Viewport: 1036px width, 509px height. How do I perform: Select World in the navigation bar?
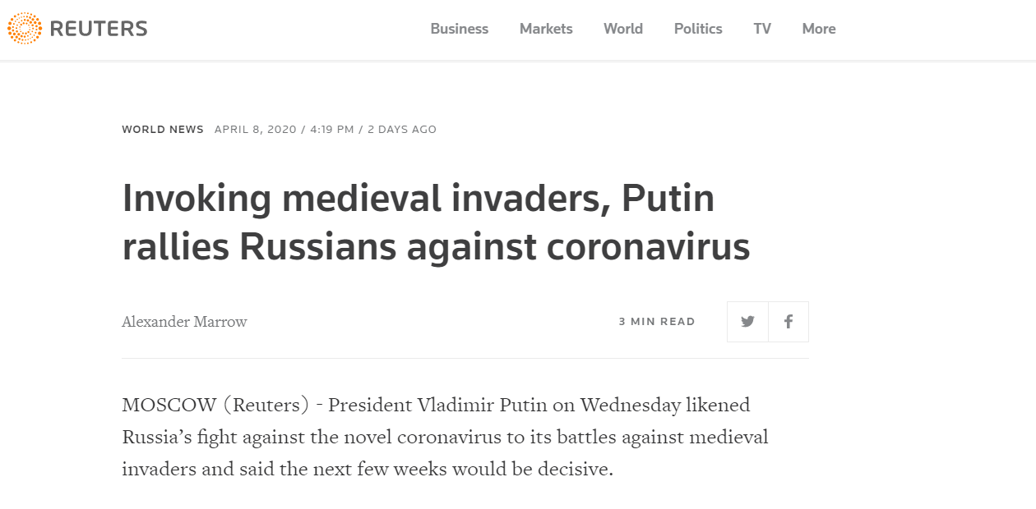coord(623,29)
